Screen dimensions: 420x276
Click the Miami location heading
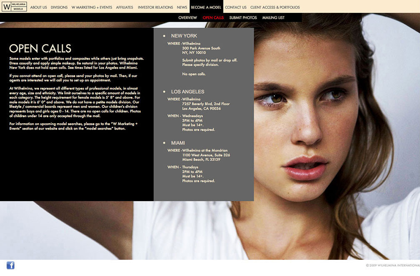pyautogui.click(x=178, y=143)
